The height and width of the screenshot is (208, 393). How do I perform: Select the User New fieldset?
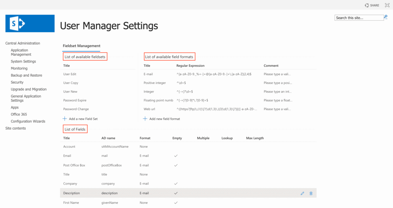[70, 92]
